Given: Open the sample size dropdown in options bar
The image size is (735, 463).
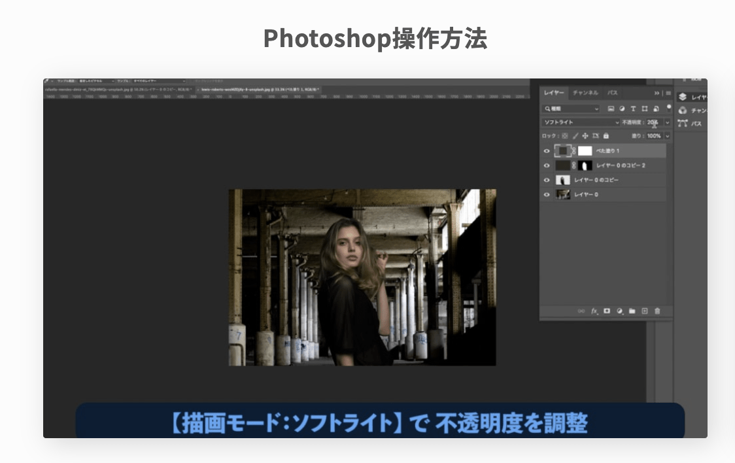Looking at the screenshot, I should click(95, 81).
